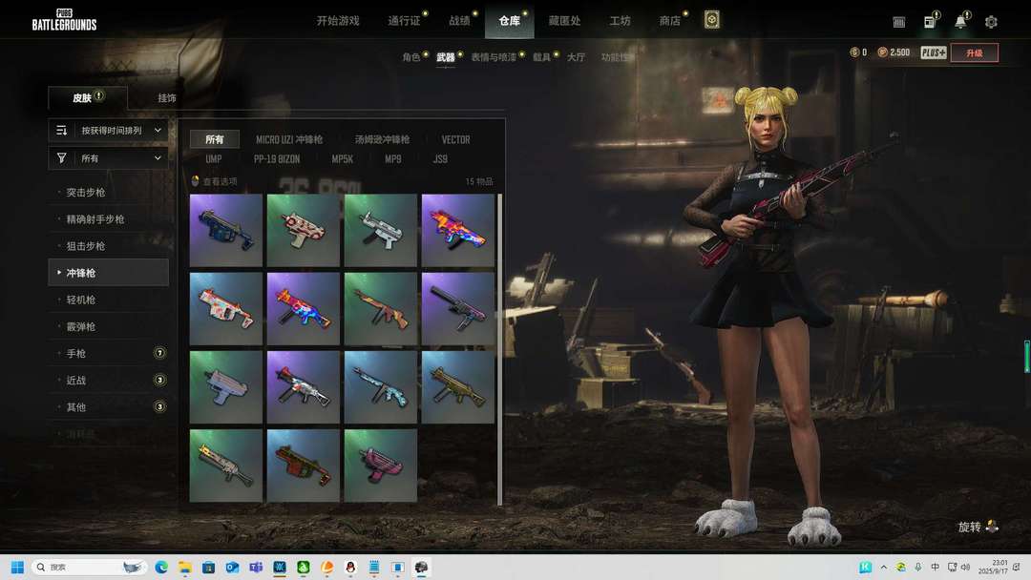Switch to the 载具 sub-tab

click(542, 57)
